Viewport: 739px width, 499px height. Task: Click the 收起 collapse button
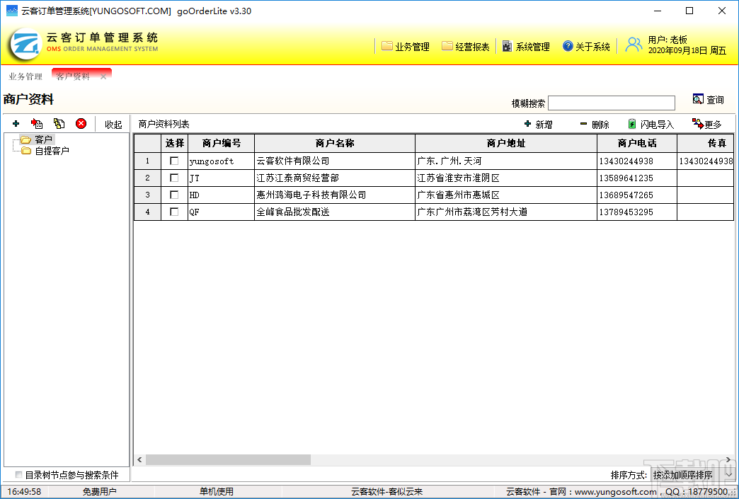point(113,123)
